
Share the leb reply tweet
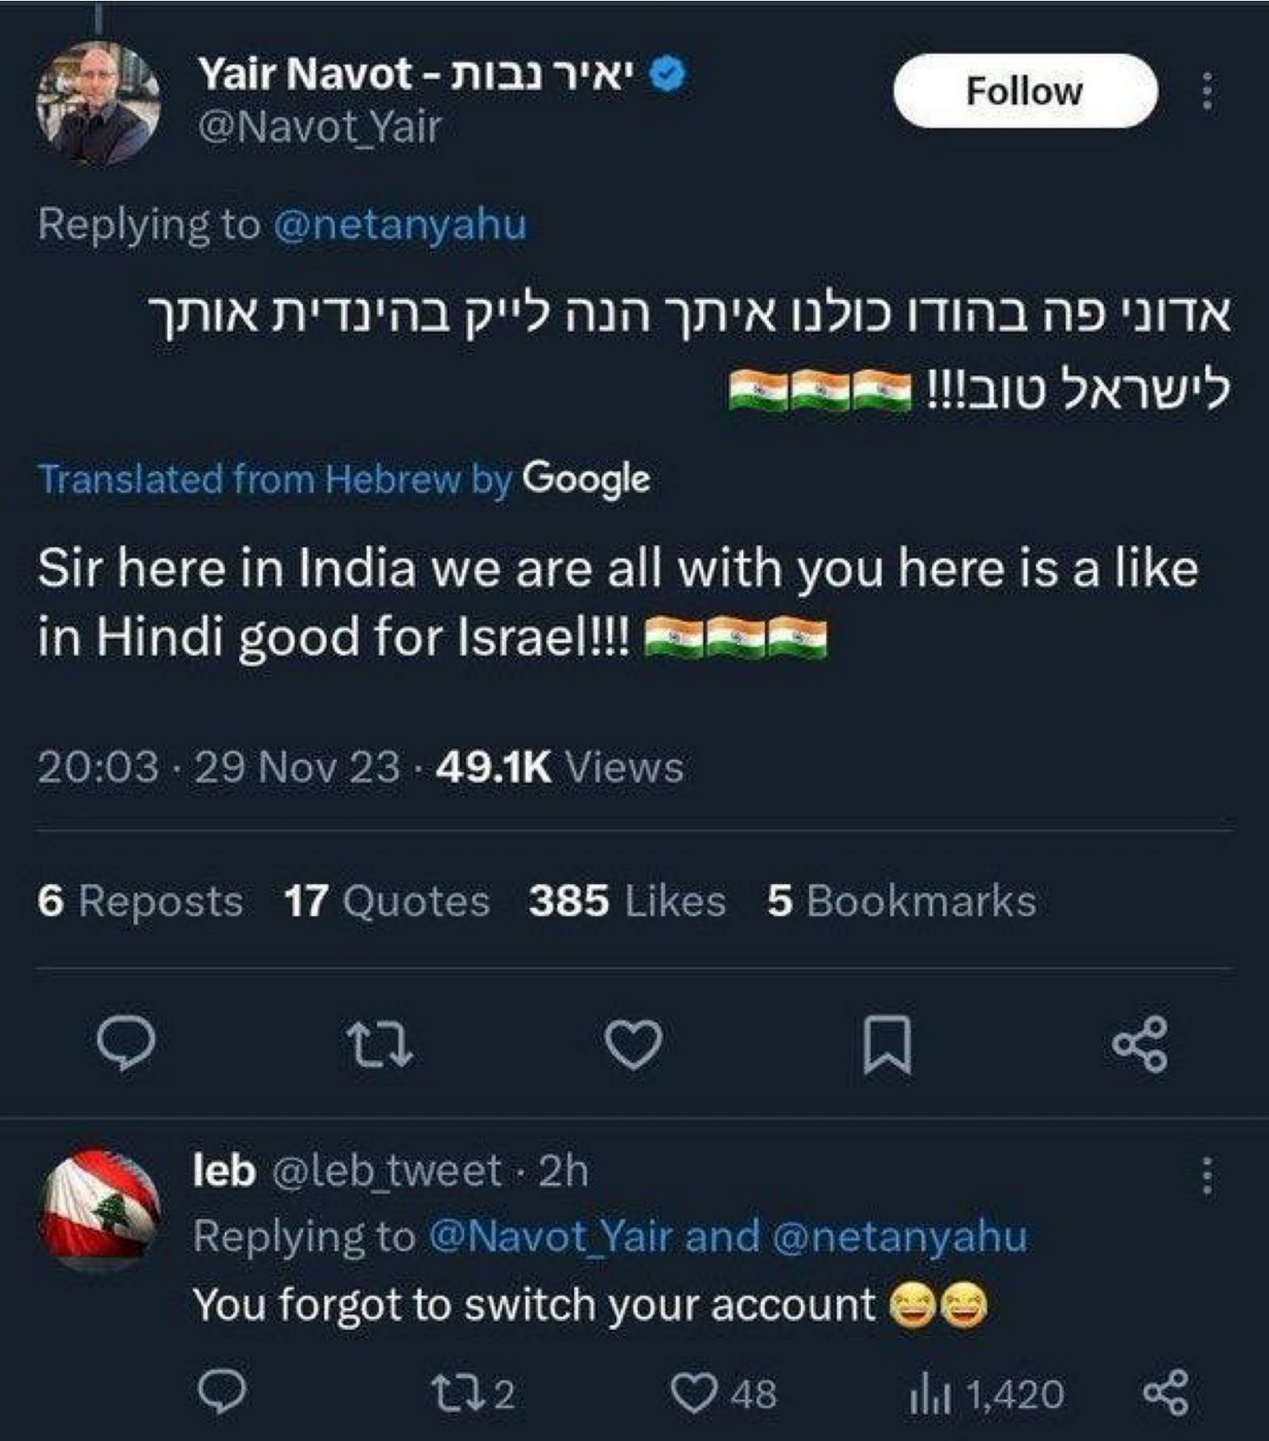coord(1166,1393)
